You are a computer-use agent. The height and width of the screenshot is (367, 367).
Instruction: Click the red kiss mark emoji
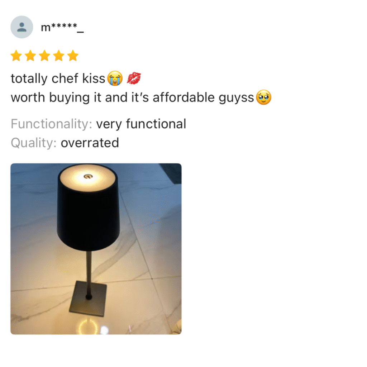134,78
